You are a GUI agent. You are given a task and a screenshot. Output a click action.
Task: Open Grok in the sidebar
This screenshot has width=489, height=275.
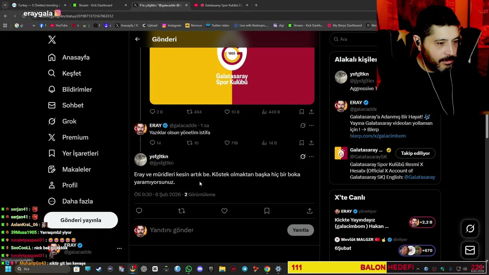click(62, 121)
